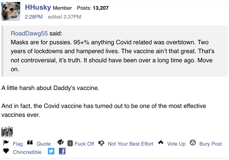The image size is (229, 160).
Task: Click the Fuck Off count badge
Action: click(70, 144)
